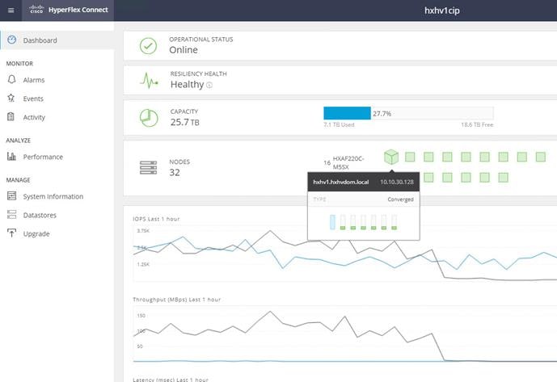The height and width of the screenshot is (382, 557).
Task: Select the highlighted cube node icon
Action: click(x=391, y=157)
